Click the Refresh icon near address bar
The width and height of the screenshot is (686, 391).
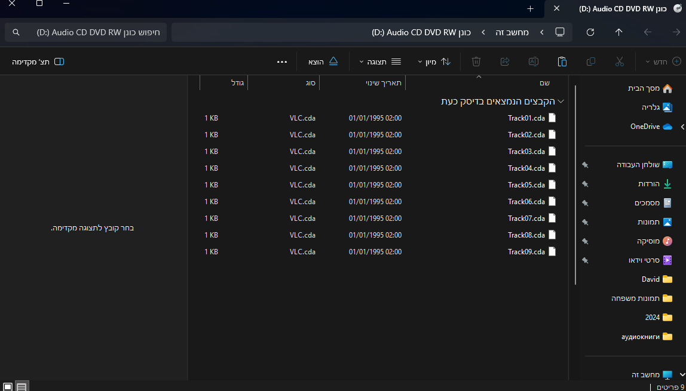pyautogui.click(x=590, y=32)
